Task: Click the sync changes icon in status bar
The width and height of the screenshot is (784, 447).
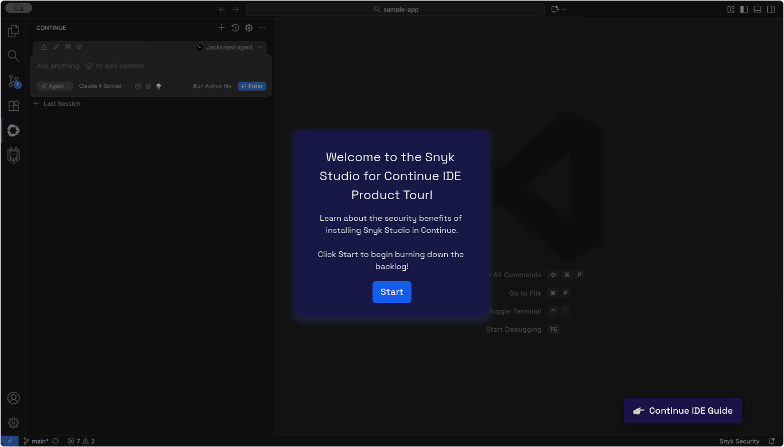Action: pyautogui.click(x=56, y=441)
